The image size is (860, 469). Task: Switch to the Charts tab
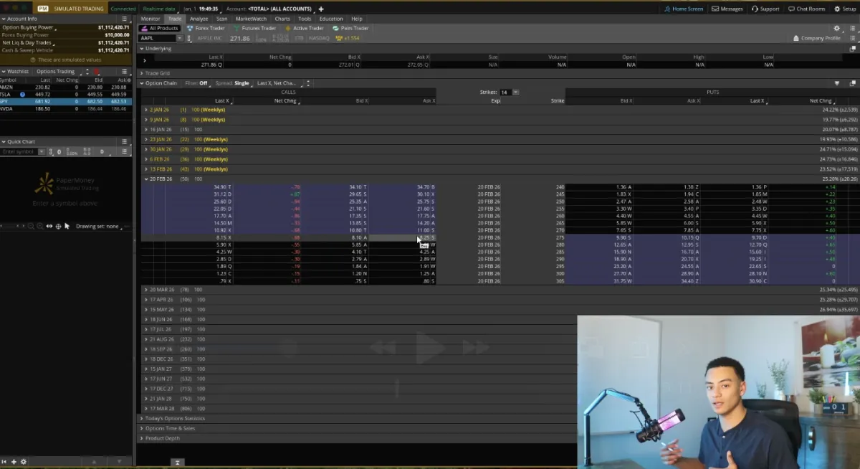282,19
